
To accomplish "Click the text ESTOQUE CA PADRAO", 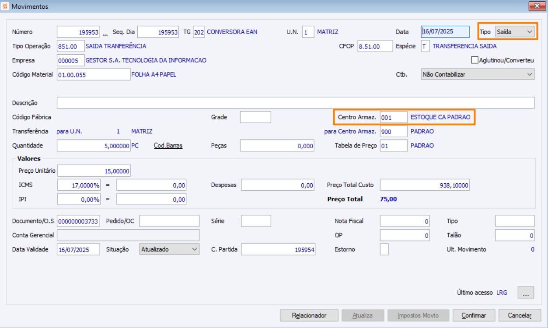I will click(440, 117).
